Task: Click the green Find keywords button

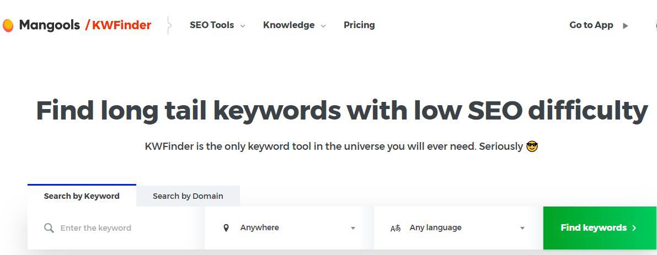Action: pyautogui.click(x=600, y=228)
